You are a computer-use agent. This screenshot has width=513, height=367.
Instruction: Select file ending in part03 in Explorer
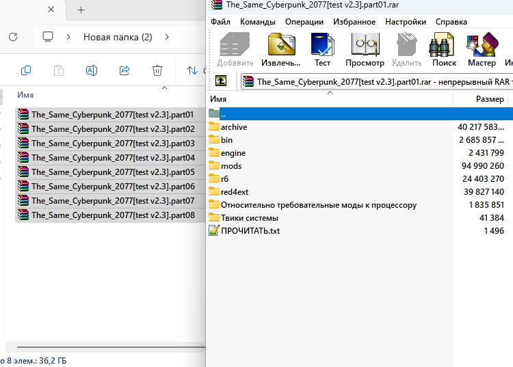coord(110,144)
